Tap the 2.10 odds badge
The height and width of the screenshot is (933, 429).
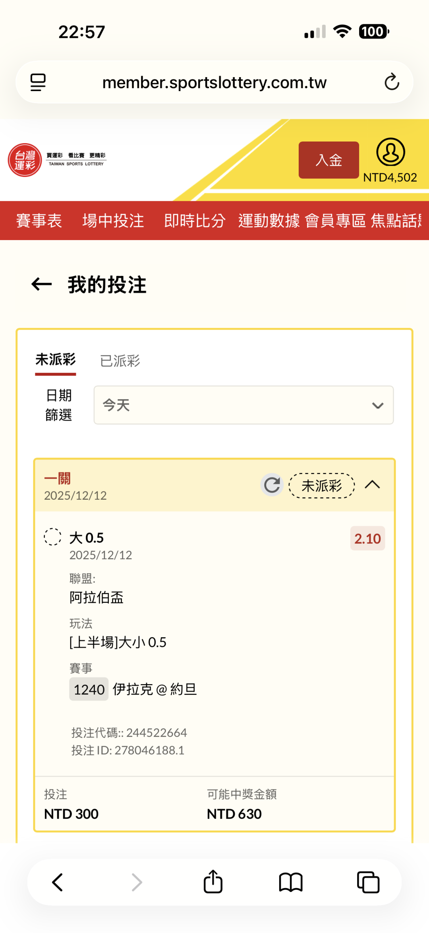367,539
